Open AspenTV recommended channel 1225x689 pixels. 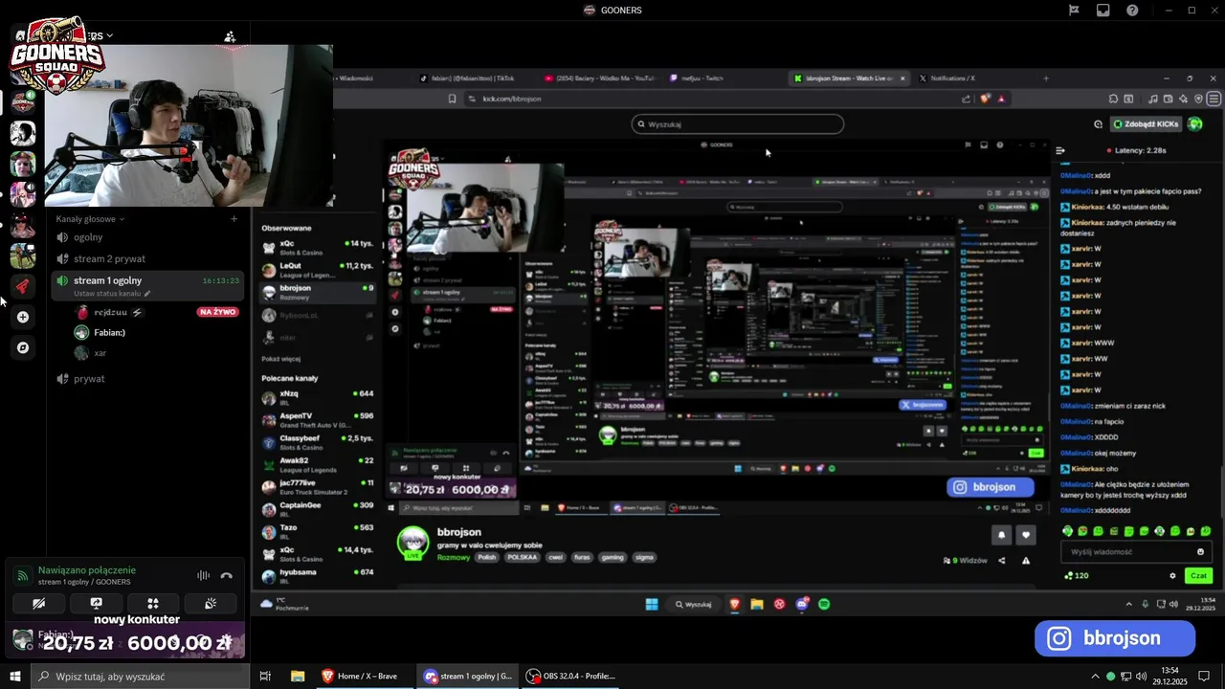318,420
